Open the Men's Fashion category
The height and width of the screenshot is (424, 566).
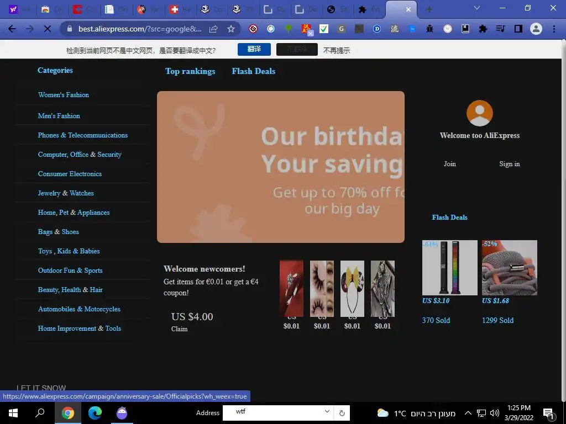[x=59, y=116]
